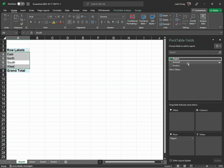Open PivotTable Fields tools gear menu
224x168 pixels.
[217, 46]
